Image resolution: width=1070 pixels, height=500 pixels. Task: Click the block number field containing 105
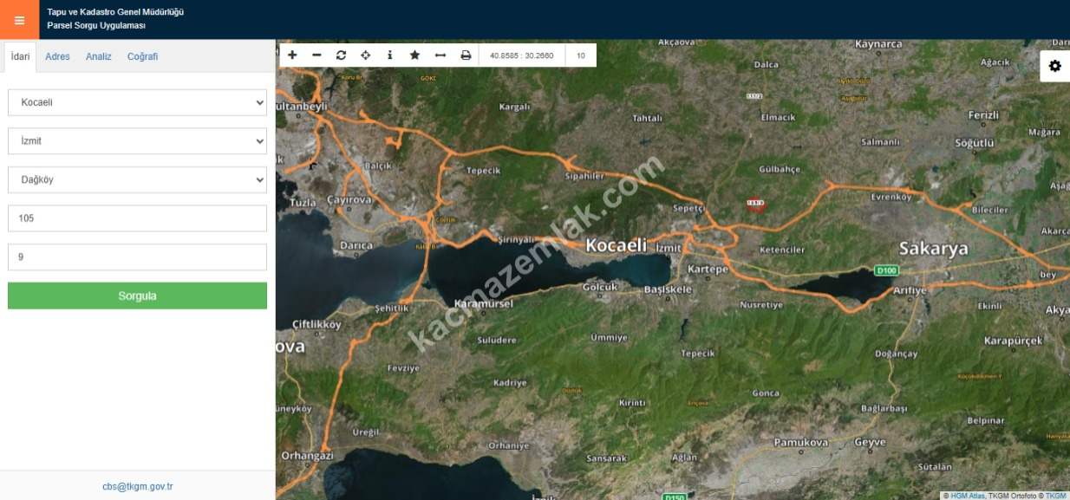(x=137, y=218)
